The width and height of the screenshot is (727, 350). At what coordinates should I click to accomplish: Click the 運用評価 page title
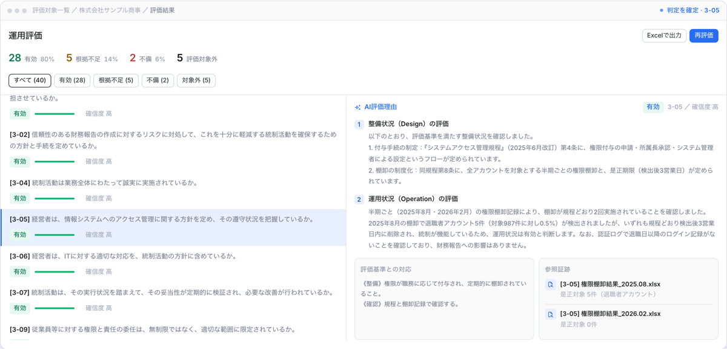pyautogui.click(x=25, y=36)
